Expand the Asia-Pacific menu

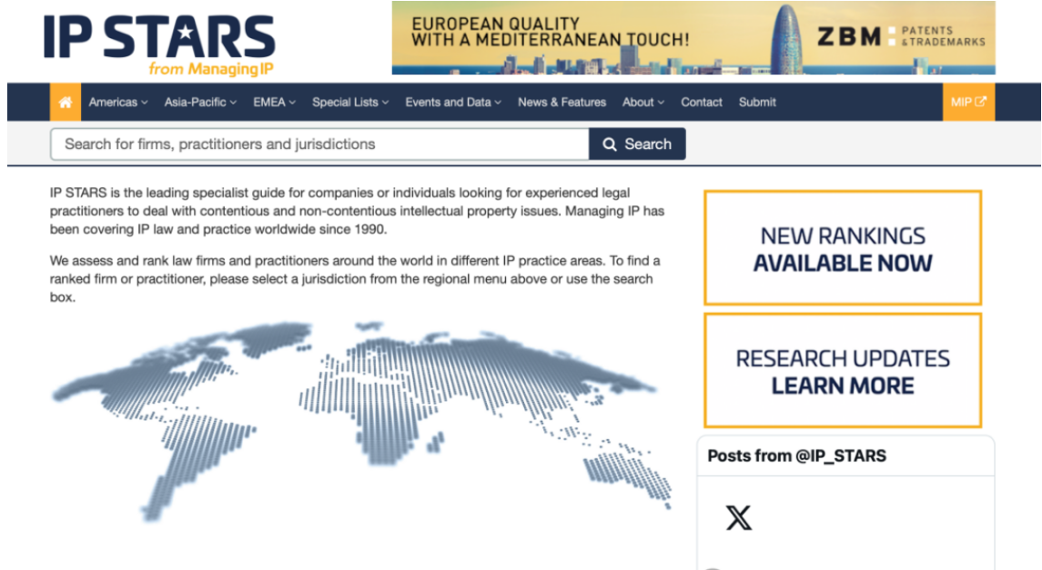click(x=200, y=102)
